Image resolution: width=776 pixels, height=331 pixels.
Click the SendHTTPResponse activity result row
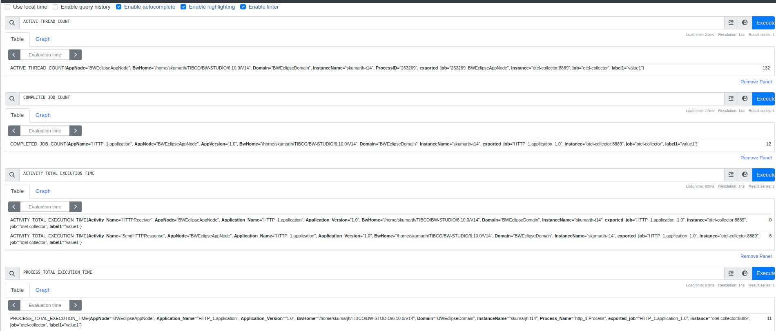tap(390, 239)
